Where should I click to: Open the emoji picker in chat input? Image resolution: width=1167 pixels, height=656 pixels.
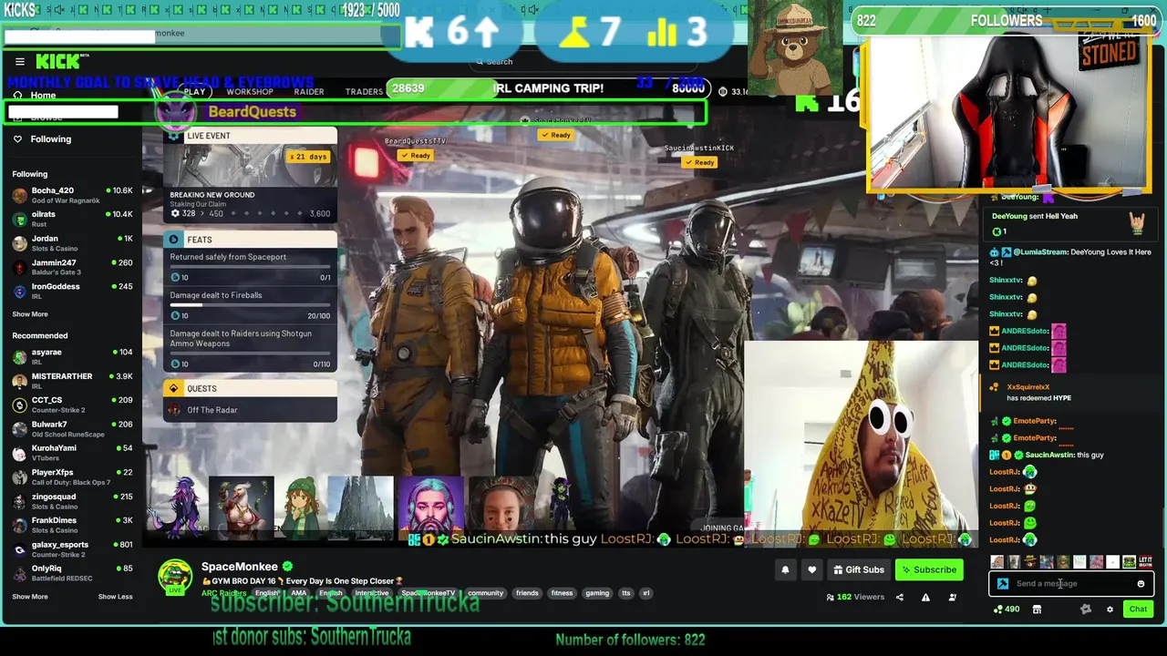[1141, 584]
